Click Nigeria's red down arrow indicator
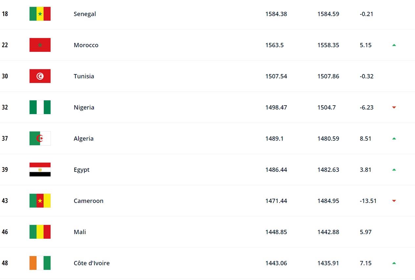This screenshot has height=280, width=415. (x=394, y=107)
